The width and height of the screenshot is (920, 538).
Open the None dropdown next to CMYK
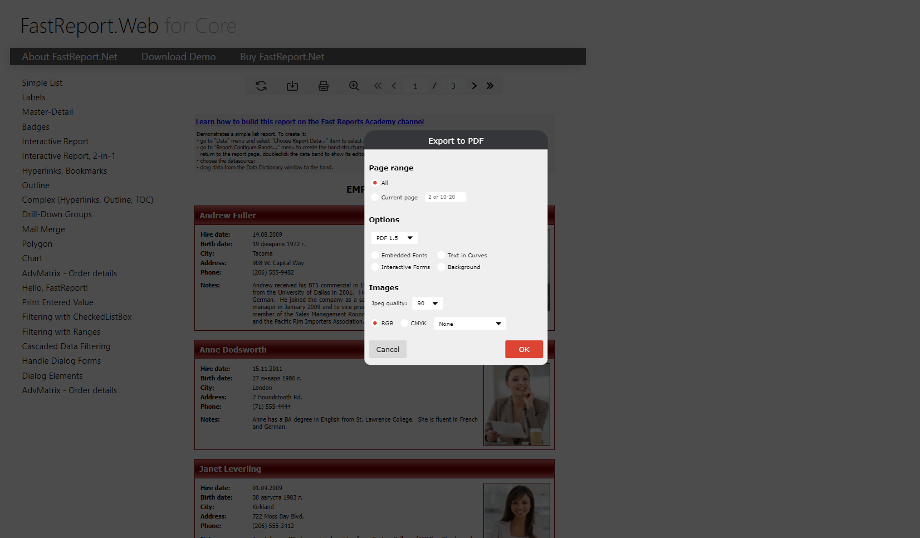(469, 324)
